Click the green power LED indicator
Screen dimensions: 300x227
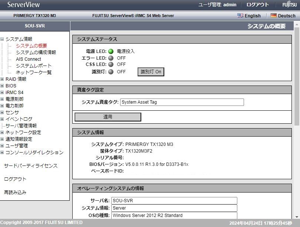coord(111,51)
